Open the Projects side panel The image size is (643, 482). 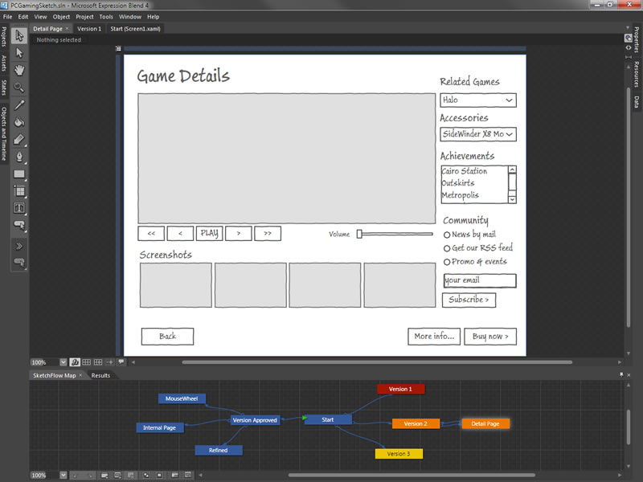point(4,36)
